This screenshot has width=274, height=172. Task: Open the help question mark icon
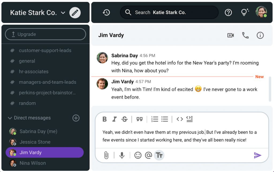click(228, 13)
